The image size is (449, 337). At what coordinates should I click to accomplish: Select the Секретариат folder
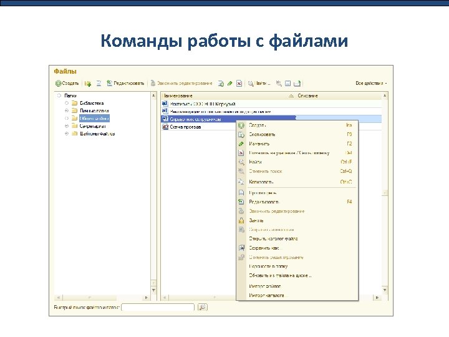pos(92,126)
